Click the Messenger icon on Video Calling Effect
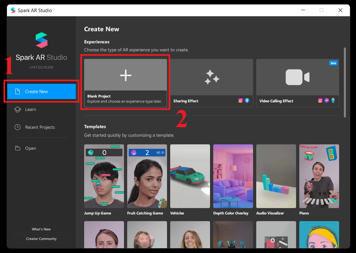Image resolution: width=356 pixels, height=253 pixels. [x=327, y=100]
